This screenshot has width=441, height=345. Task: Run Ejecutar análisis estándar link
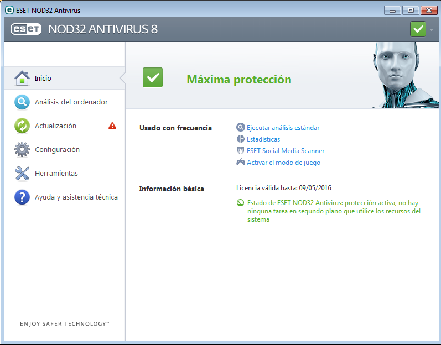coord(283,128)
